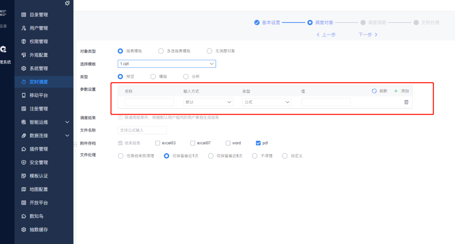The image size is (455, 244).
Task: Click the 系统管理 gear icon
Action: coord(24,68)
